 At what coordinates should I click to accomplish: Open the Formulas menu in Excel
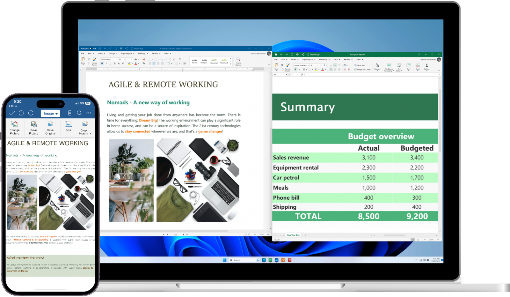[323, 59]
